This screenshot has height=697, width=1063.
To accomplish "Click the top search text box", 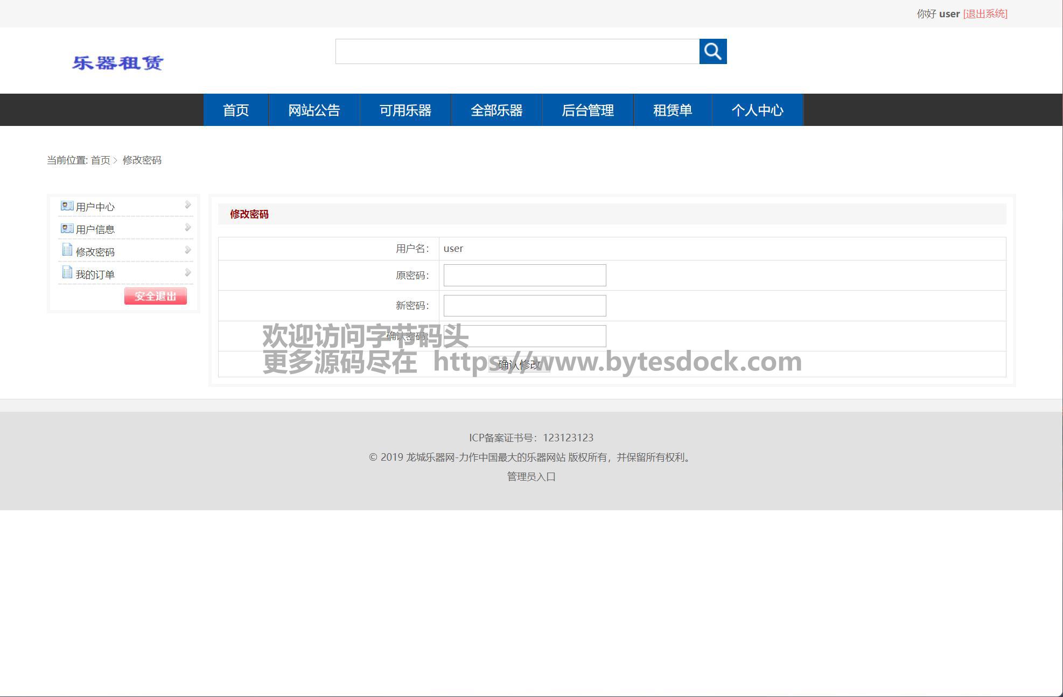I will point(517,52).
